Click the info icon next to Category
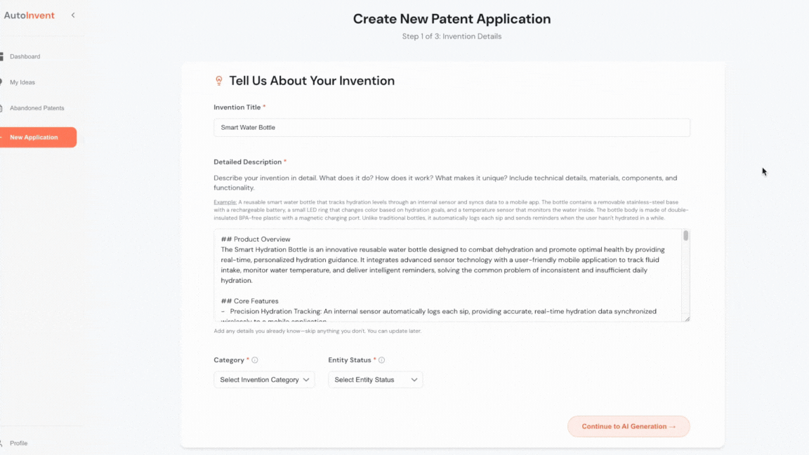This screenshot has width=809, height=455. click(254, 360)
